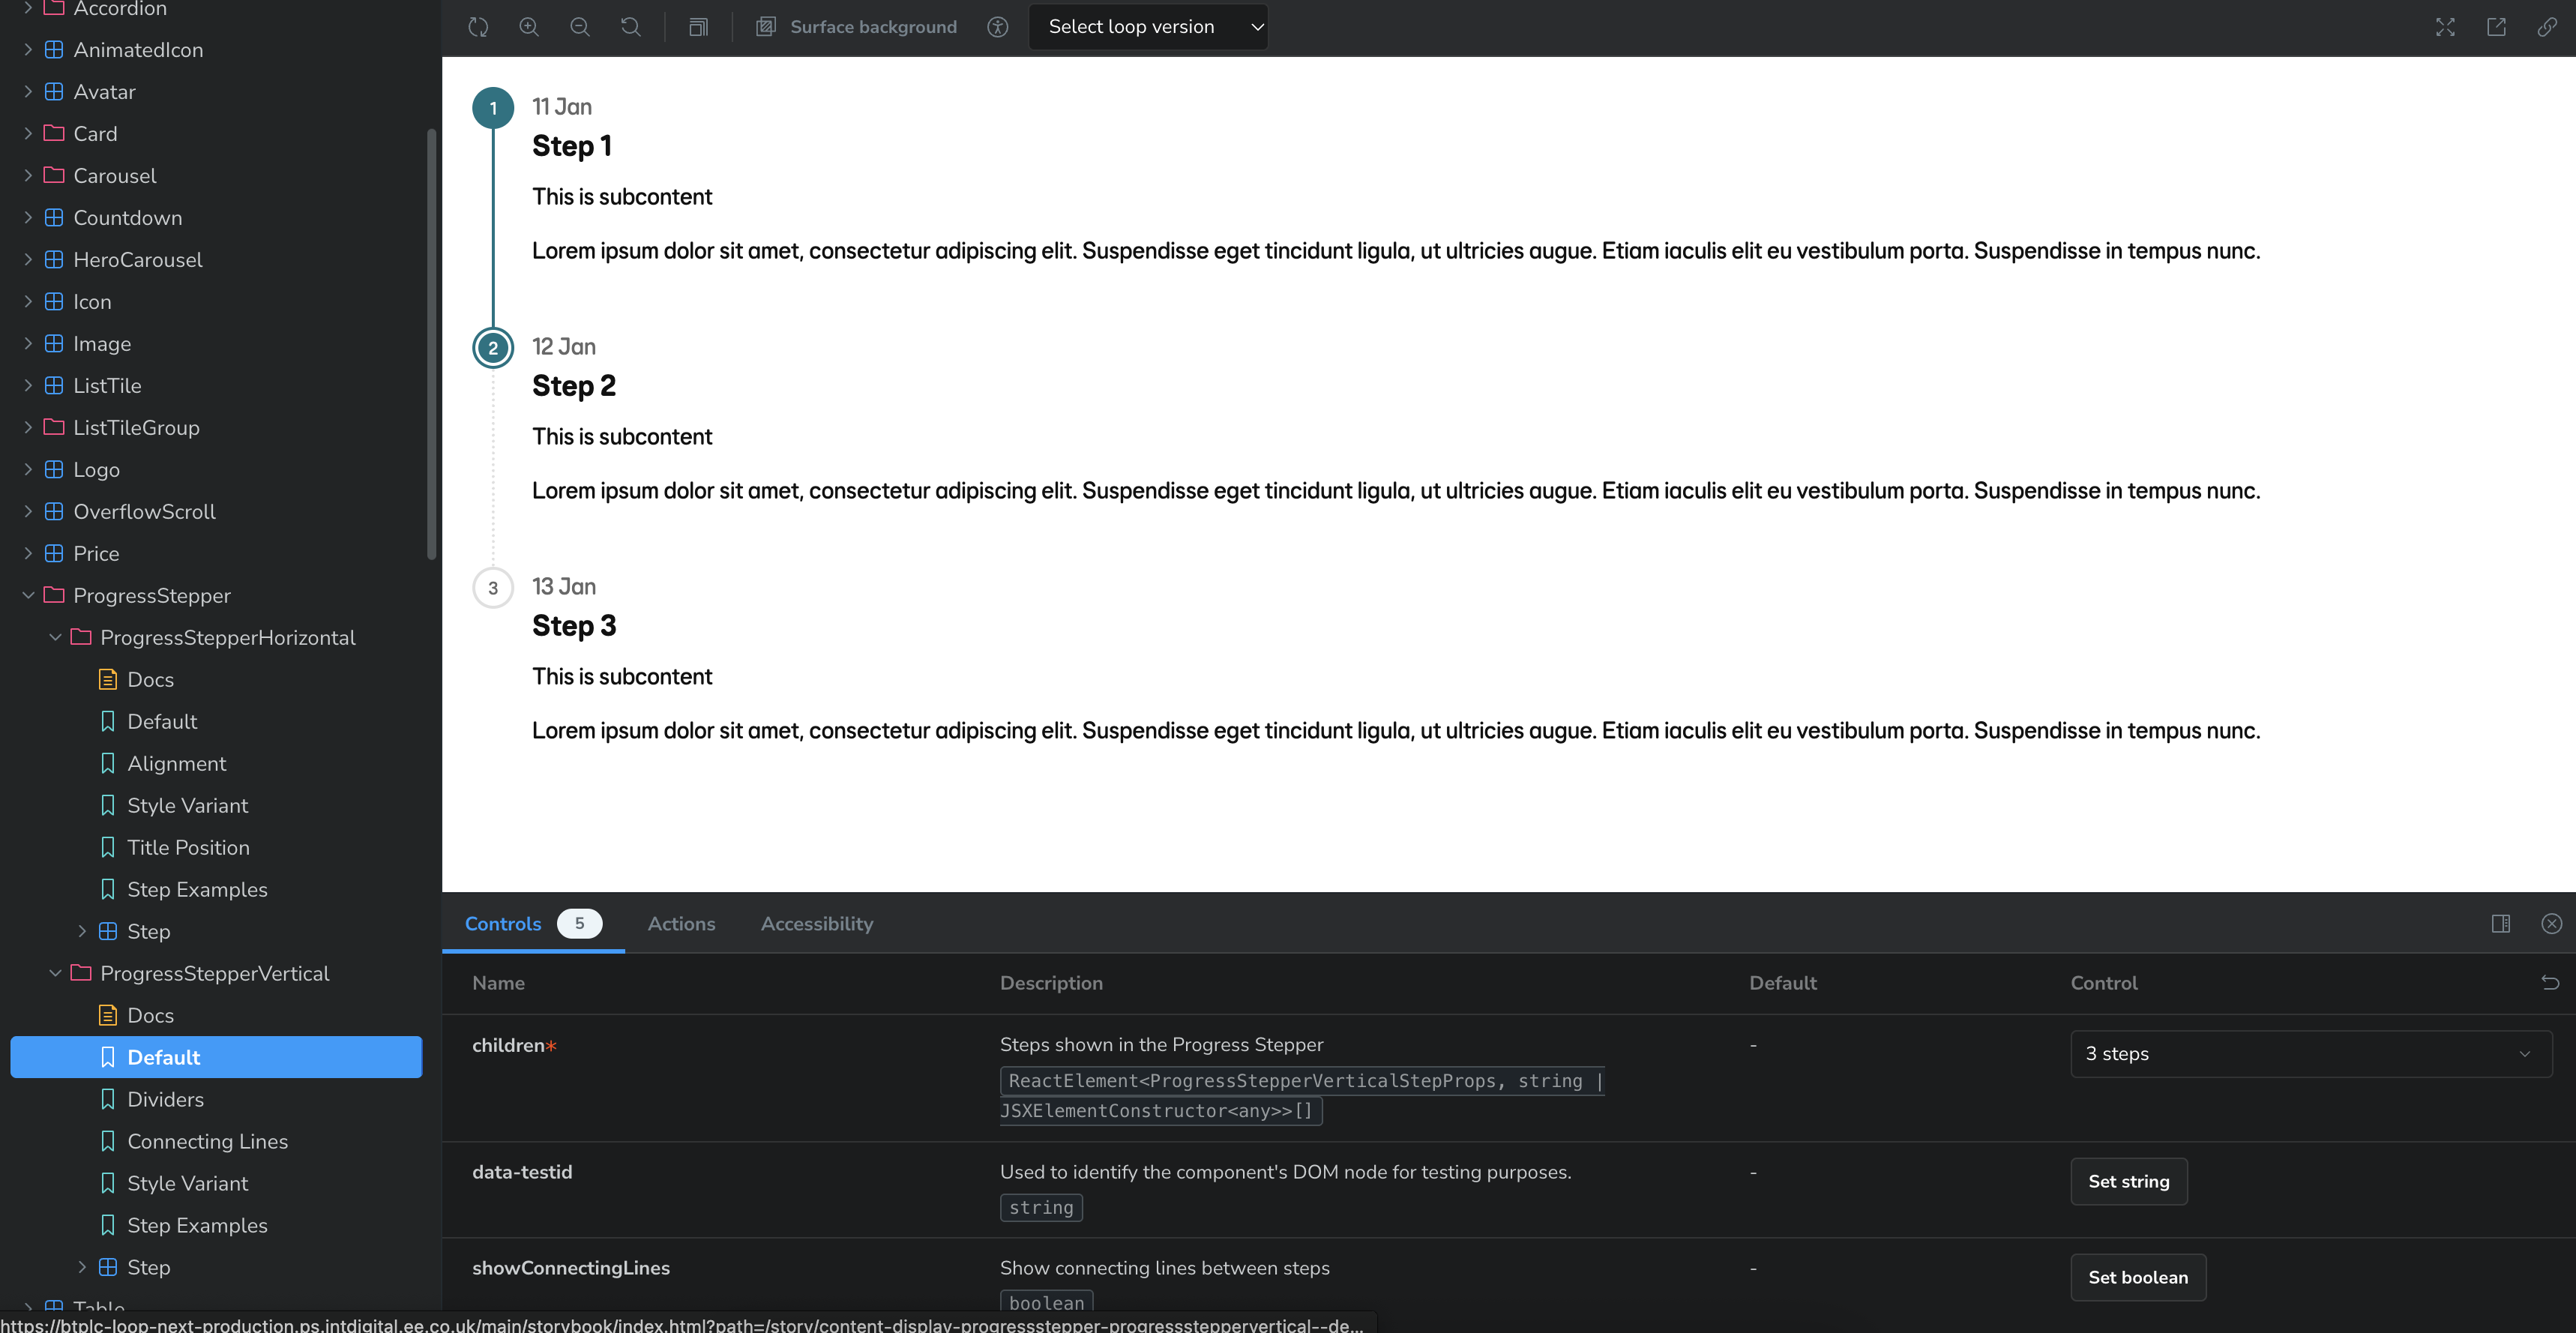
Task: Reset the canvas zoom level
Action: 631,27
